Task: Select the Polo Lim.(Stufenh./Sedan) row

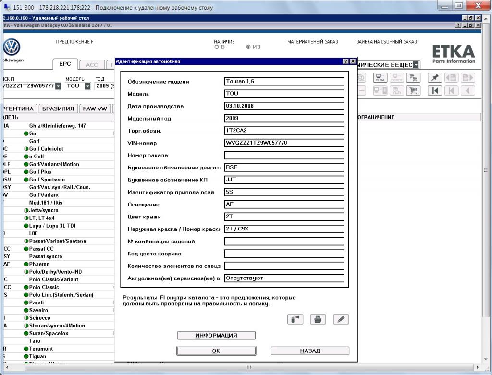Action: [59, 295]
